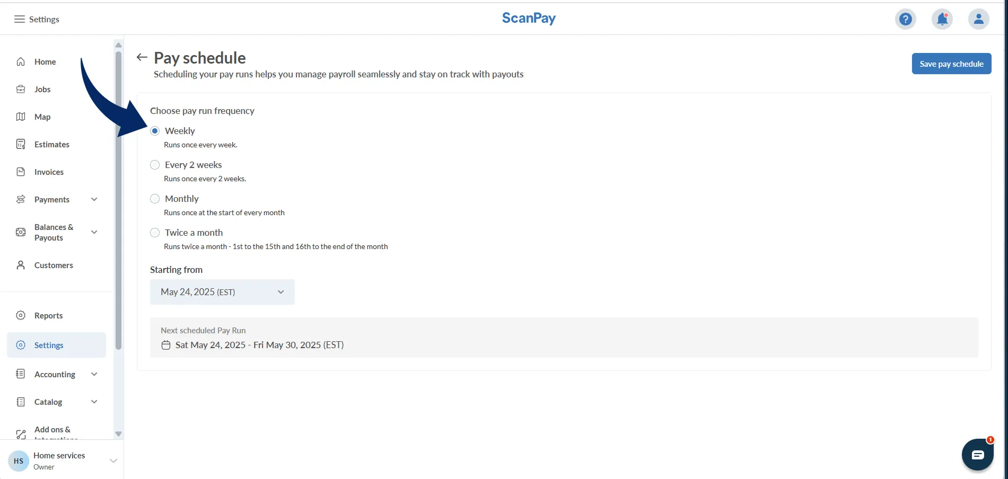The height and width of the screenshot is (479, 1008).
Task: Select the Every 2 weeks radio button
Action: click(155, 165)
